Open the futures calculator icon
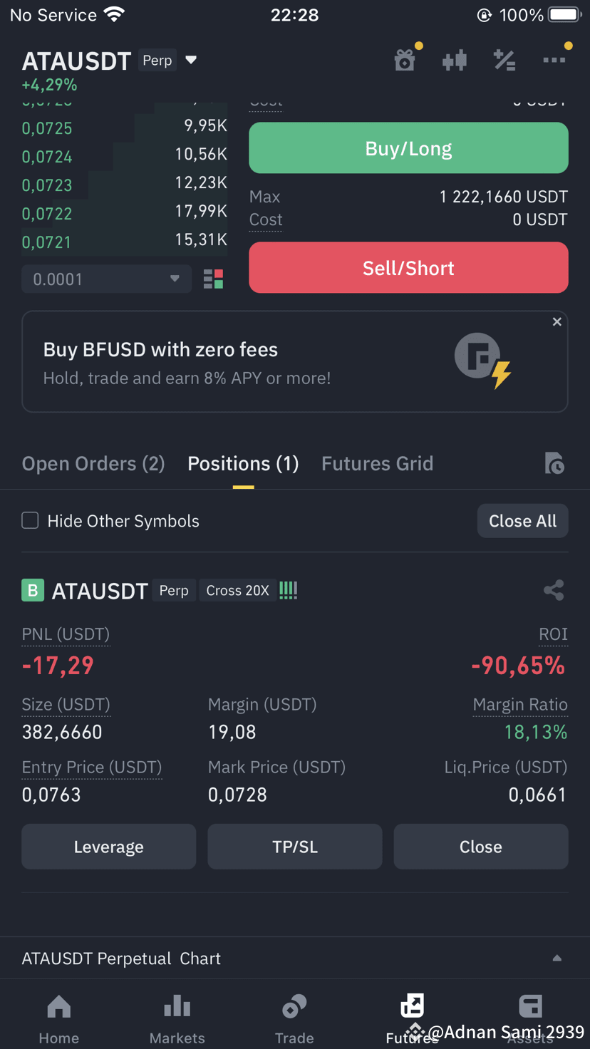This screenshot has width=590, height=1049. click(x=504, y=61)
